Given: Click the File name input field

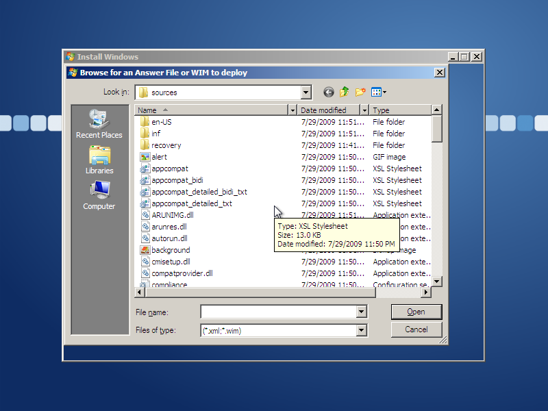Looking at the screenshot, I should (x=279, y=312).
